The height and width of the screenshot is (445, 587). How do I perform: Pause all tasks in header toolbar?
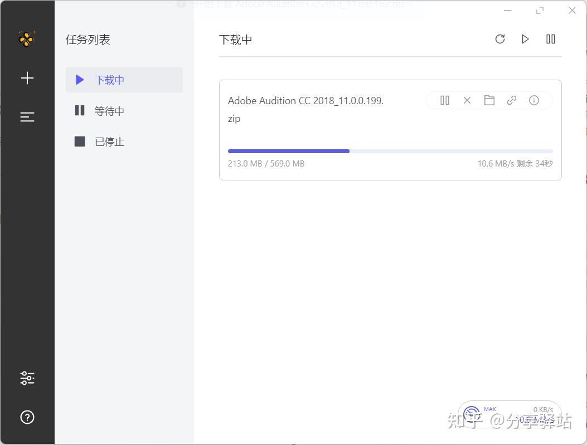[551, 39]
